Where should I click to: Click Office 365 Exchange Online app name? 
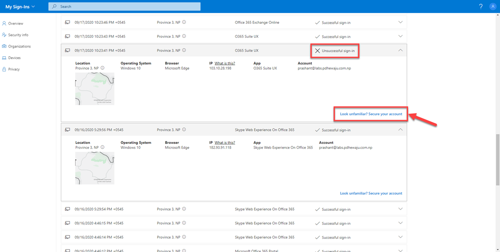click(257, 23)
